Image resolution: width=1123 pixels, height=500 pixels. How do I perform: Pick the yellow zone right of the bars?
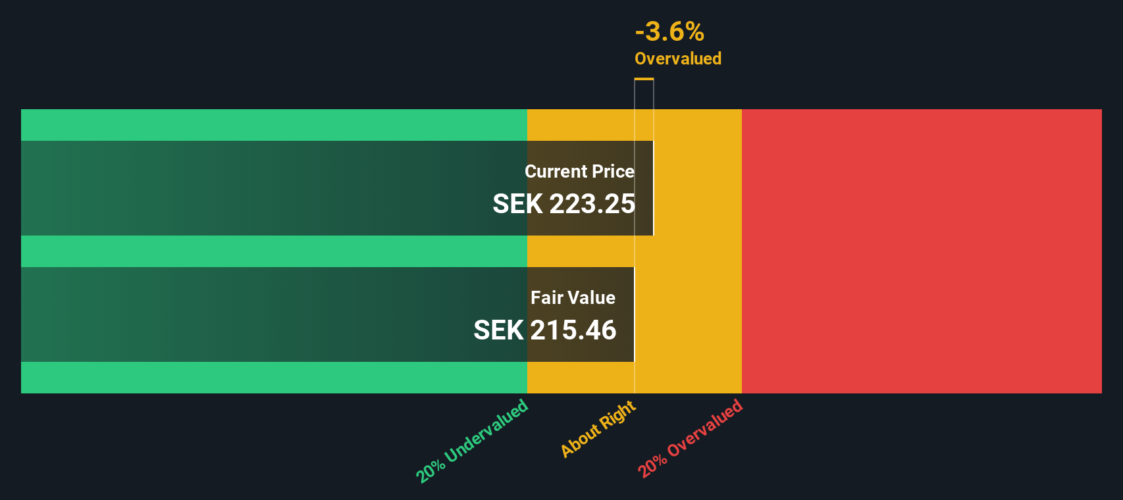[x=698, y=251]
